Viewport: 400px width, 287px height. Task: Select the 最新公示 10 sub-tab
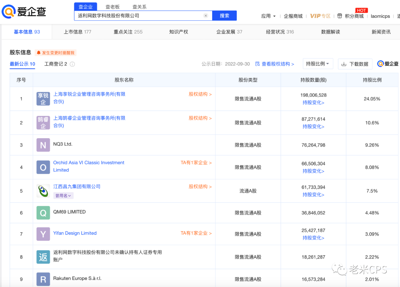(23, 64)
